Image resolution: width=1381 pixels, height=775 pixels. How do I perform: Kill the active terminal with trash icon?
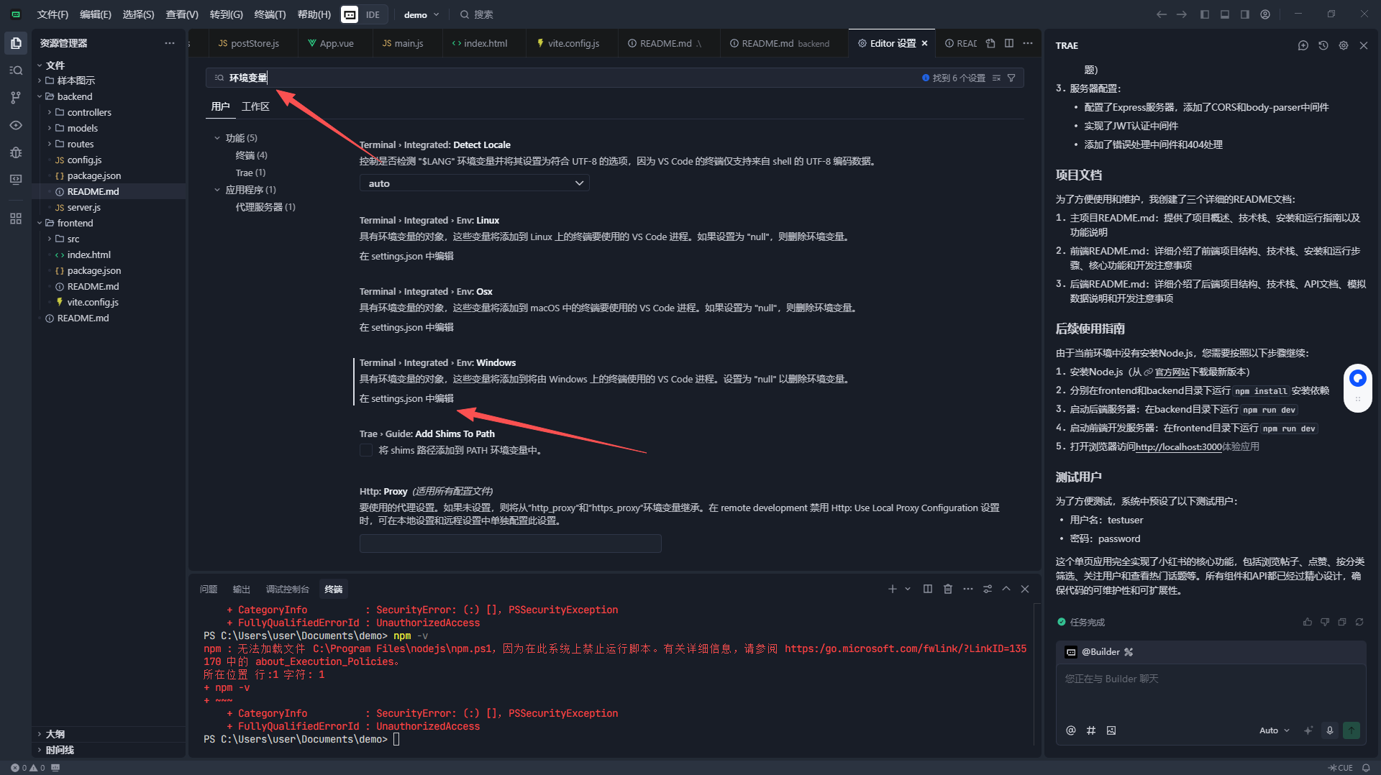[x=947, y=588]
